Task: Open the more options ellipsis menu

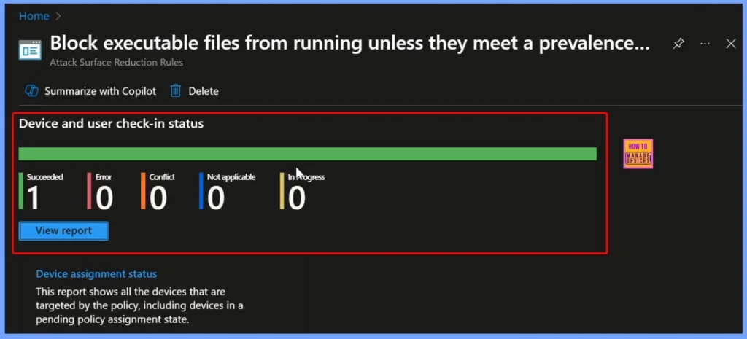Action: tap(705, 44)
